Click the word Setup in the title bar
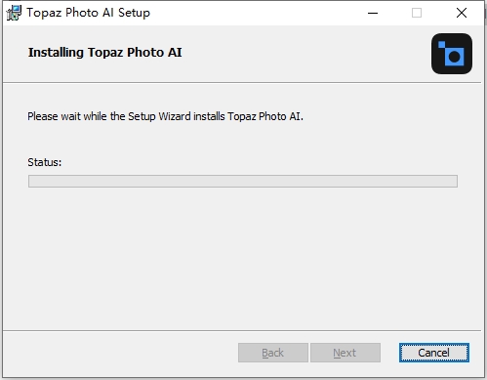 click(x=134, y=13)
